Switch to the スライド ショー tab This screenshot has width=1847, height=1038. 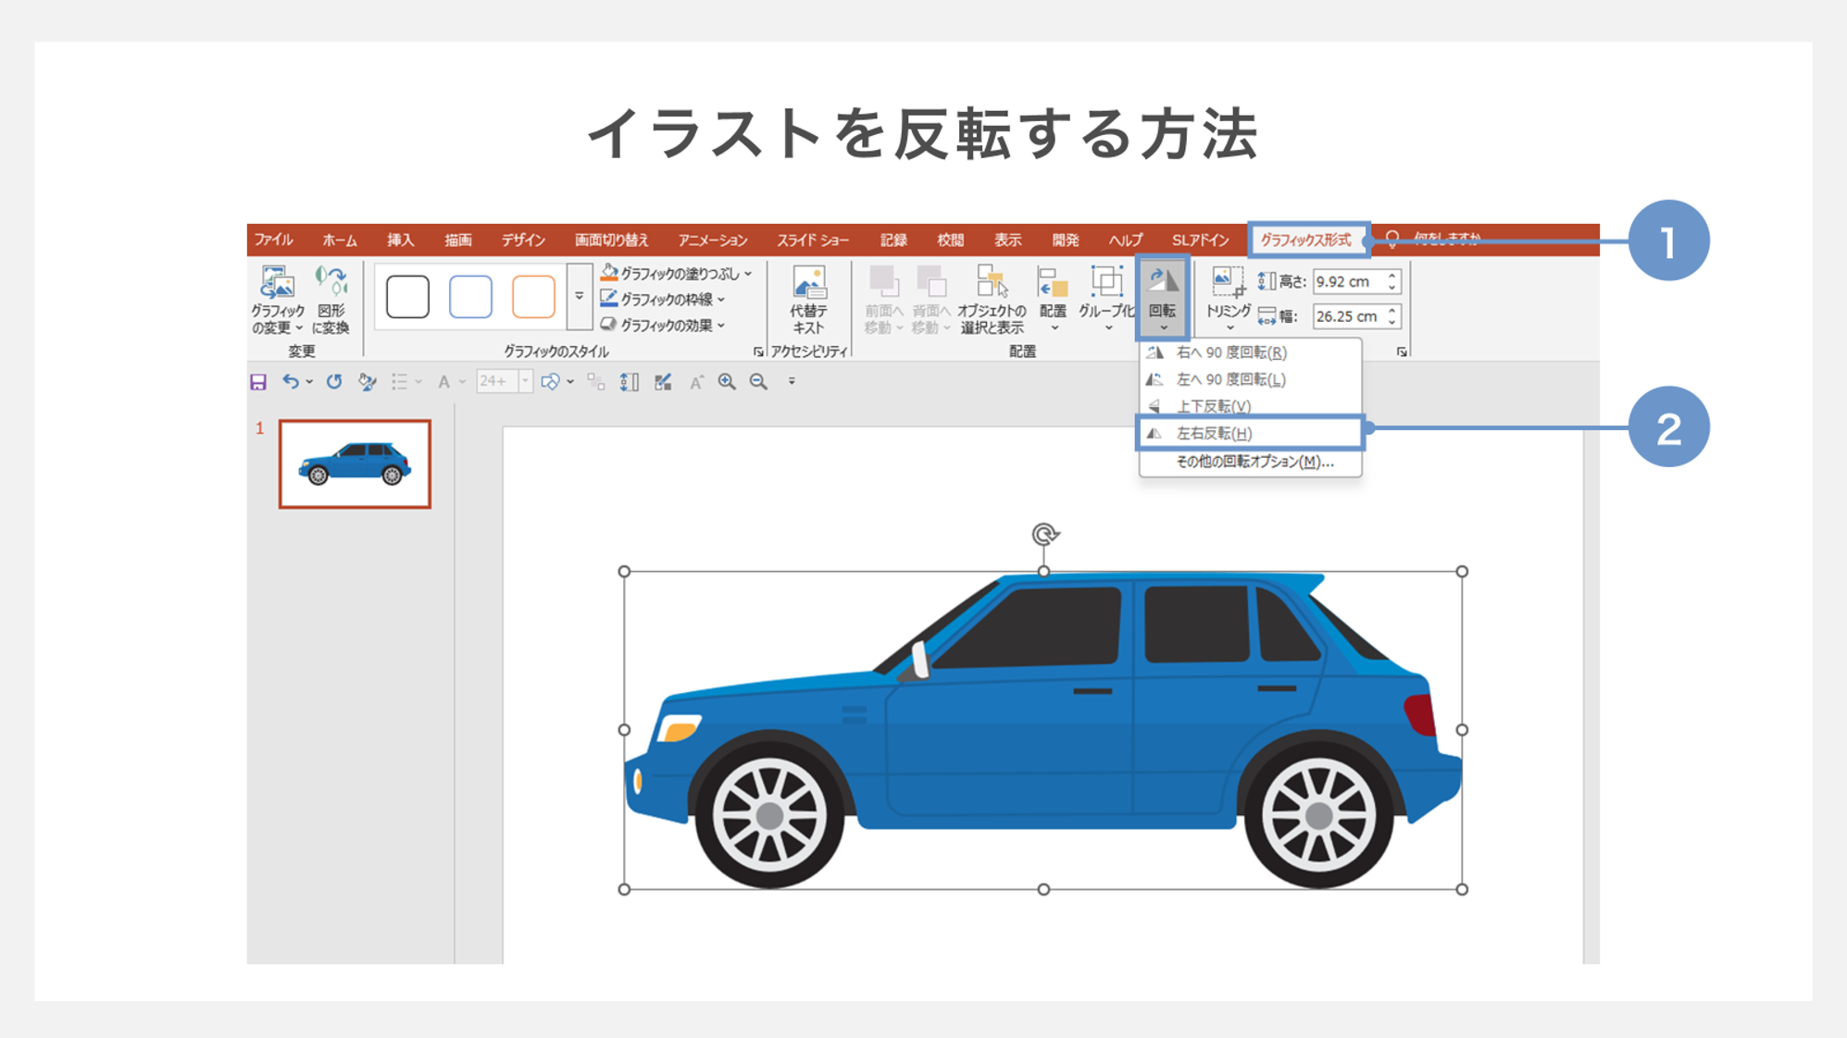coord(813,240)
